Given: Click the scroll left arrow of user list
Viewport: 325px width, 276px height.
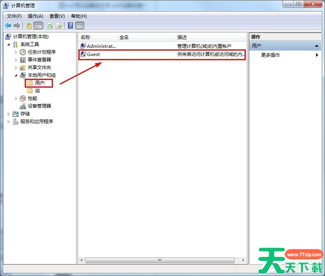Looking at the screenshot, I should click(x=82, y=260).
